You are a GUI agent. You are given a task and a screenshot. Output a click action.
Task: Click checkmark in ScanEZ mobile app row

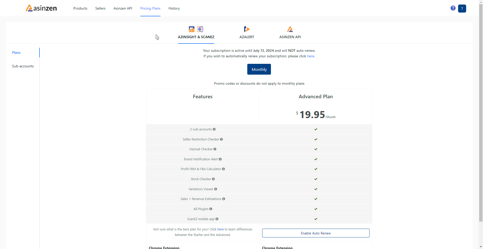pyautogui.click(x=316, y=219)
